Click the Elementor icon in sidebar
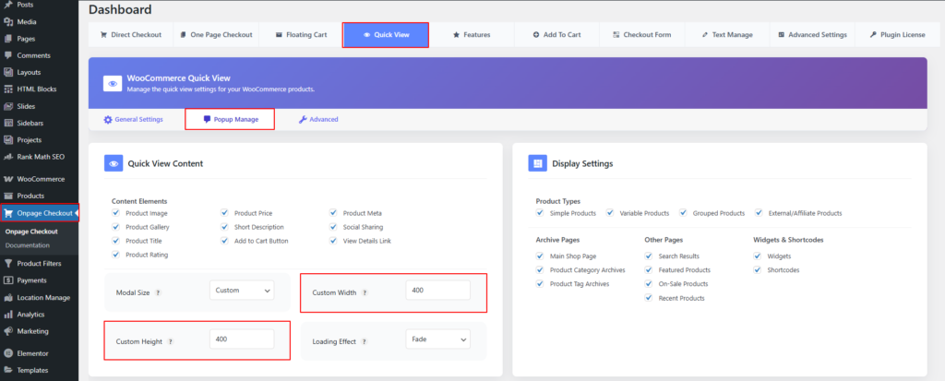Image resolution: width=945 pixels, height=381 pixels. (x=8, y=353)
